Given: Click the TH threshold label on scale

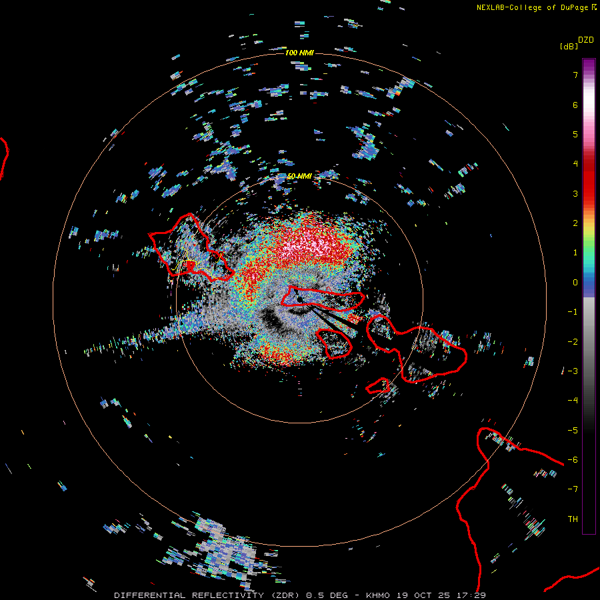Looking at the screenshot, I should [x=573, y=519].
